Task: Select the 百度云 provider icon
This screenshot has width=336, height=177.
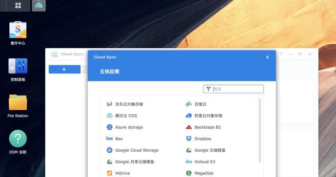Action: 189,104
